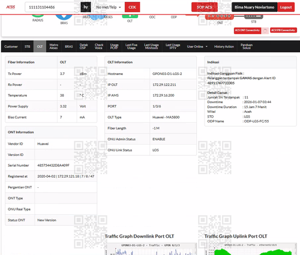This screenshot has width=300, height=255.
Task: Select the gray STB device icon
Action: 254,17
